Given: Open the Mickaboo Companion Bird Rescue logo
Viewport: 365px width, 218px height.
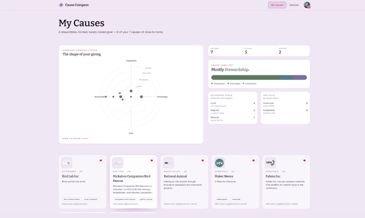Looking at the screenshot, I should pos(117,163).
